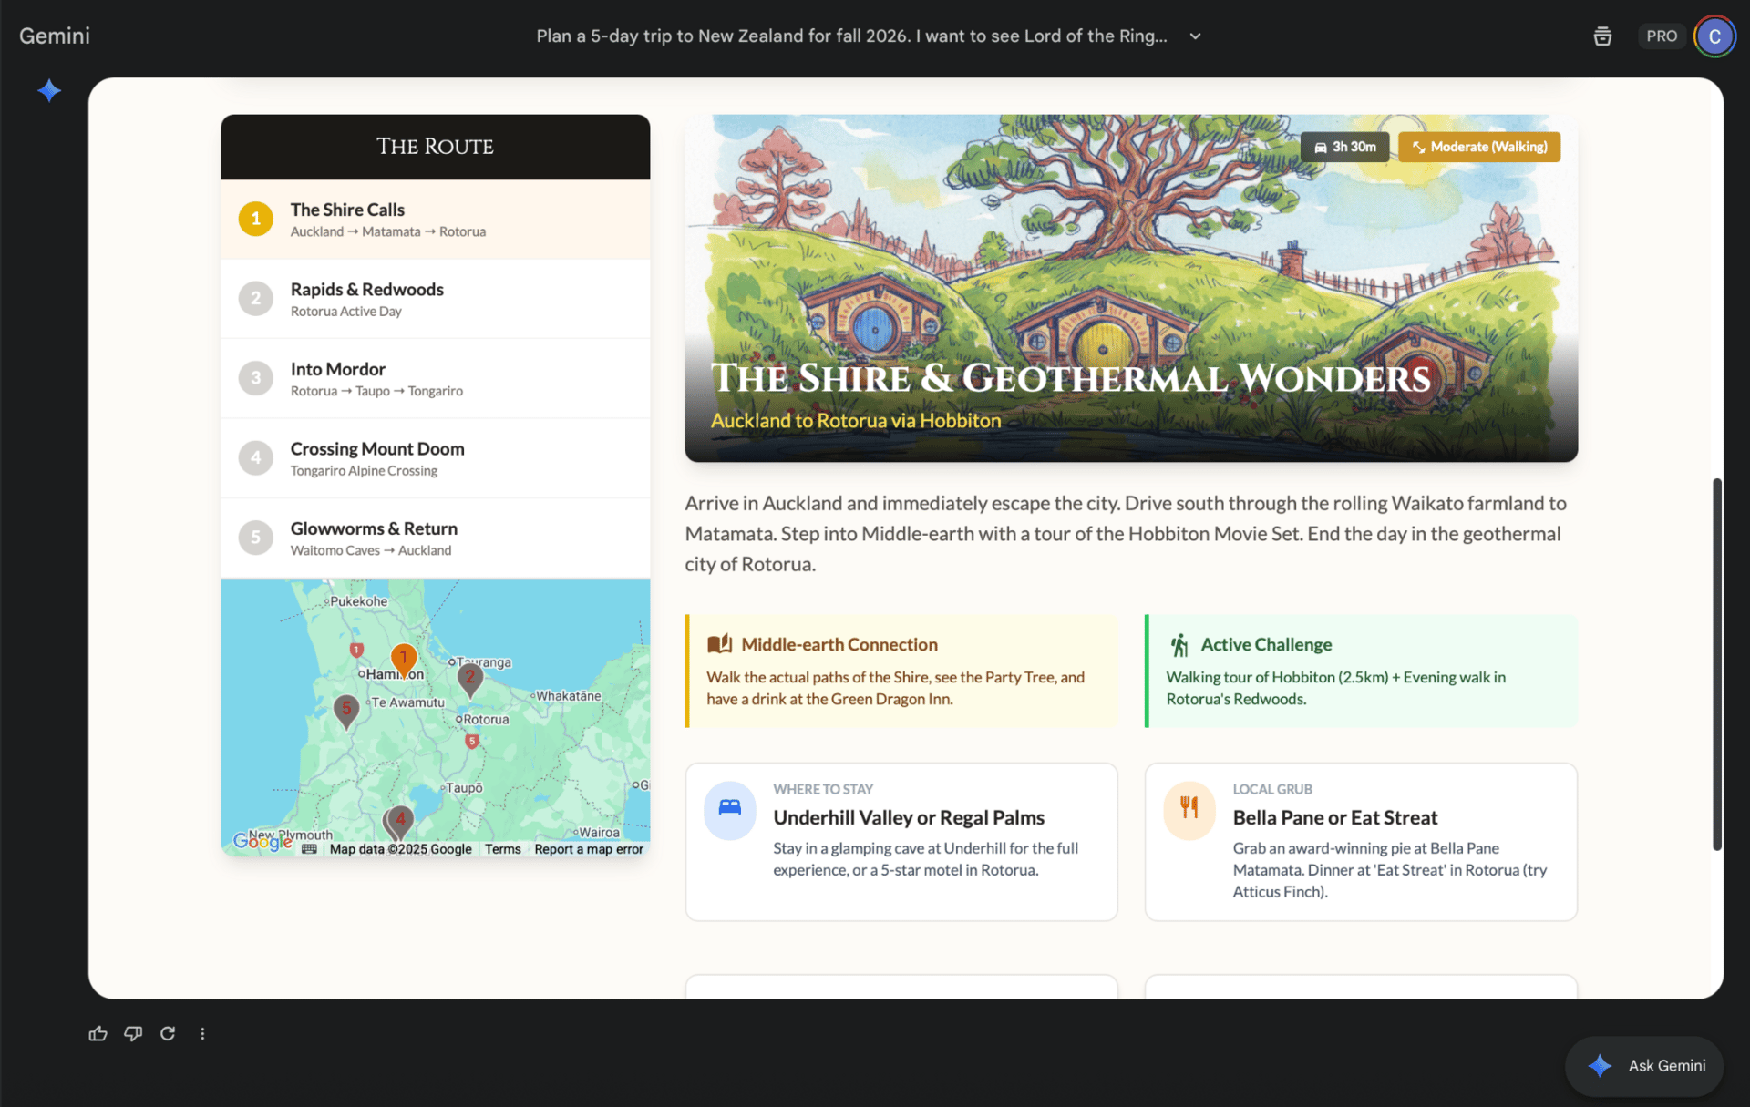Click the thumbs down feedback icon
The image size is (1750, 1107).
click(x=133, y=1033)
